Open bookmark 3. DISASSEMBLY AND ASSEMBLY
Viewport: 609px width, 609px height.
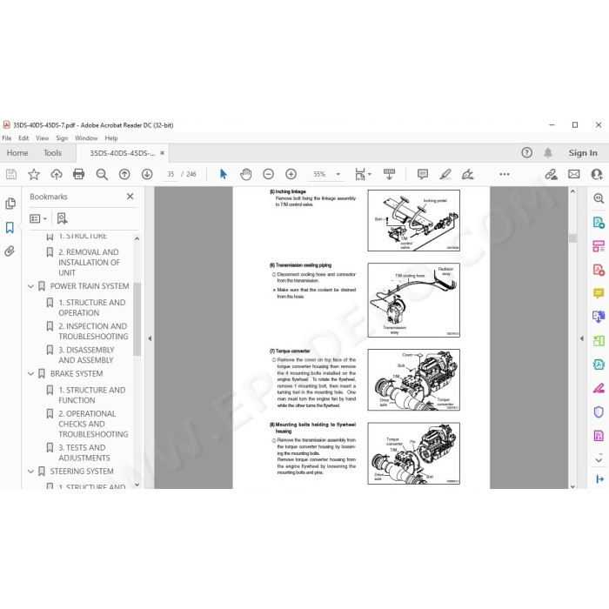tap(86, 355)
